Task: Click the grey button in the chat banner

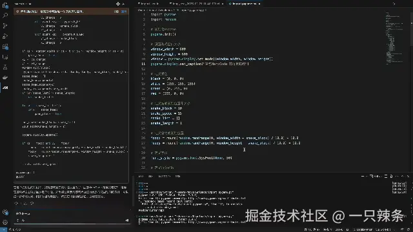Action: 116,12
